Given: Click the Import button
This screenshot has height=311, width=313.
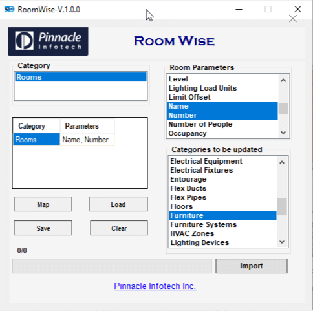Looking at the screenshot, I should 252,266.
